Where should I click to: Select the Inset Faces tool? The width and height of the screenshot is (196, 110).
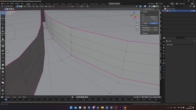tap(3, 50)
